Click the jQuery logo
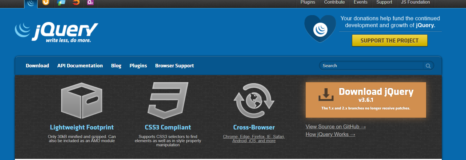Viewport: 466px width, 160px height. coord(56,32)
